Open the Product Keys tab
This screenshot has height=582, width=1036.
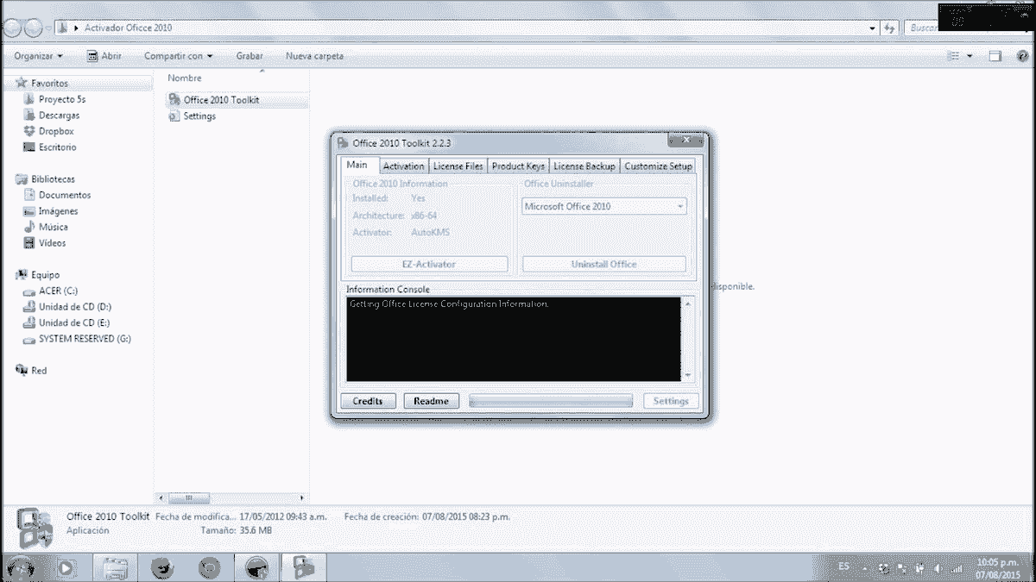pos(518,166)
